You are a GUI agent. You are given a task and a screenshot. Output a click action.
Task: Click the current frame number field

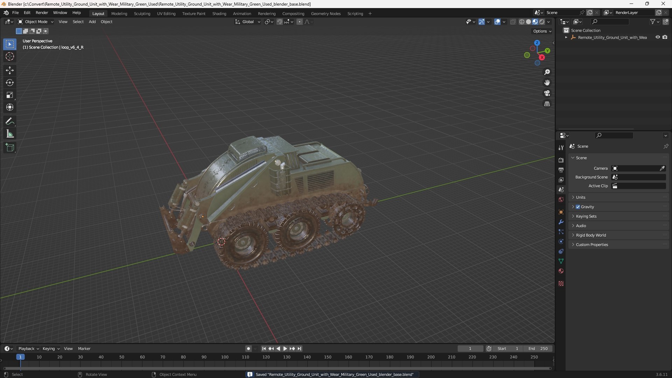tap(470, 349)
